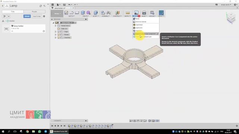Click the Select tool icon

pyautogui.click(x=161, y=13)
